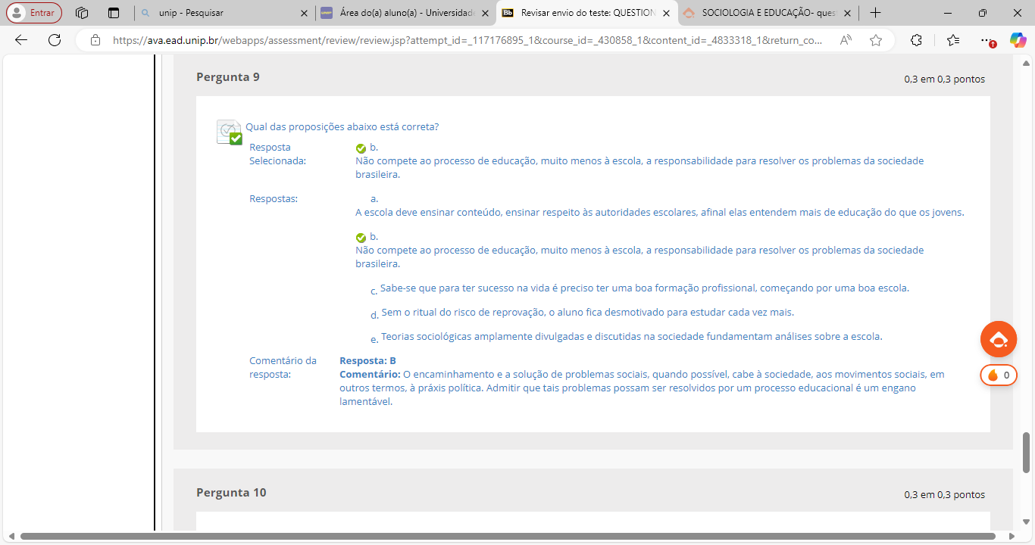Open a new browser tab
Viewport: 1035px width, 545px height.
pyautogui.click(x=875, y=13)
